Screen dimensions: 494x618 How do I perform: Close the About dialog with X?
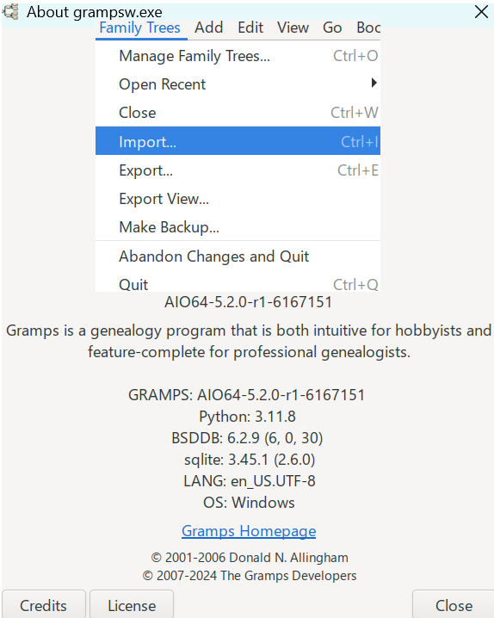point(481,12)
